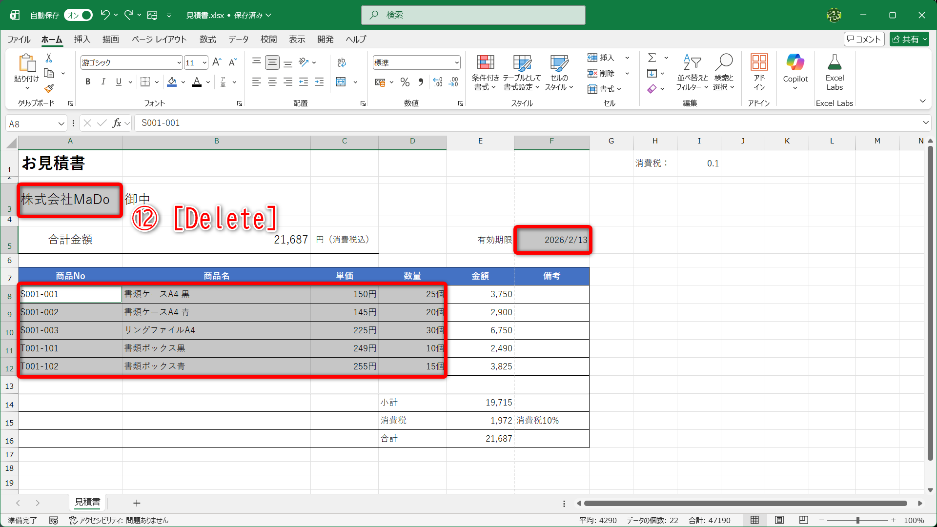
Task: Switch to the Insert ribbon tab
Action: (82, 39)
